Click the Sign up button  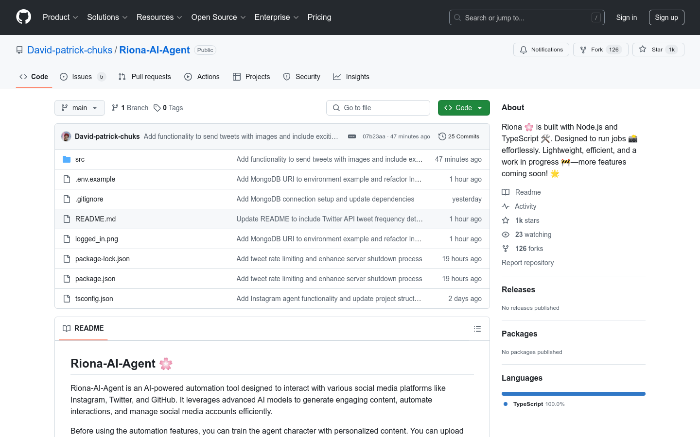tap(666, 17)
